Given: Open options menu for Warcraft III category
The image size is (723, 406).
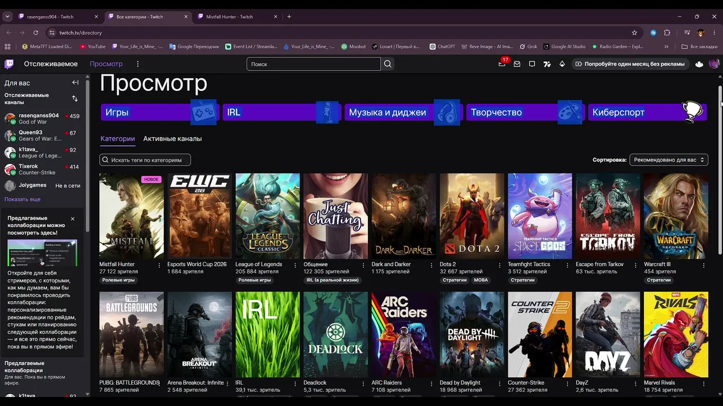Looking at the screenshot, I should click(x=704, y=264).
